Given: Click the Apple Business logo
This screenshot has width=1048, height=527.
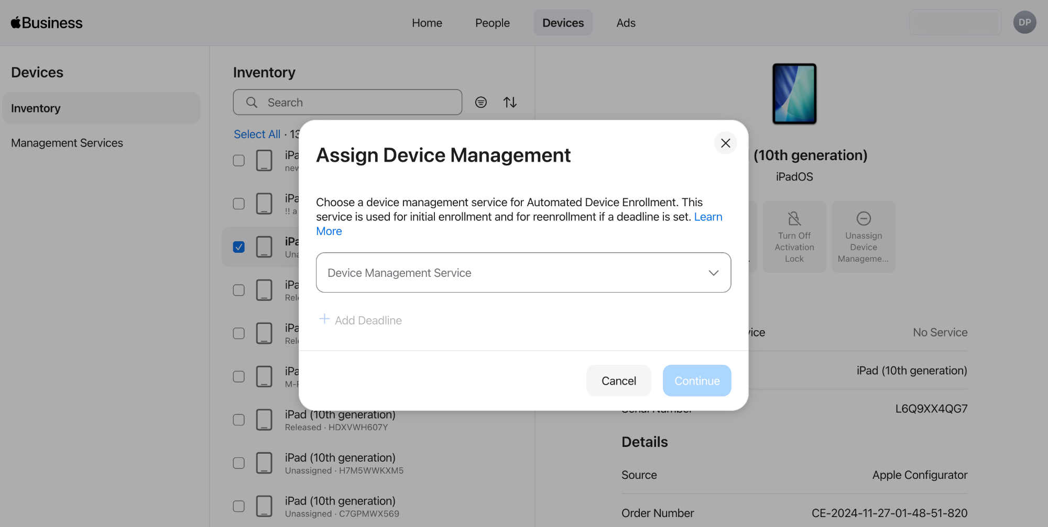Looking at the screenshot, I should click(47, 23).
